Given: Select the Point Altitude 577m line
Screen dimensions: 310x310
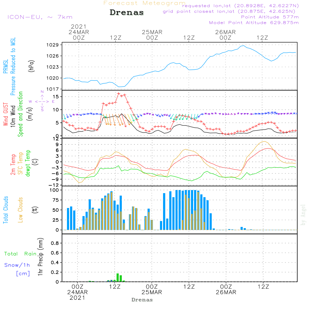Looking at the screenshot, I should (x=270, y=17).
